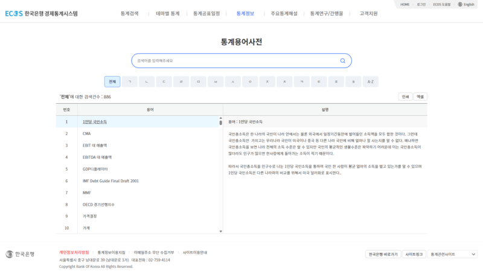
Task: Filter terms by ㄷ
Action: click(x=164, y=81)
